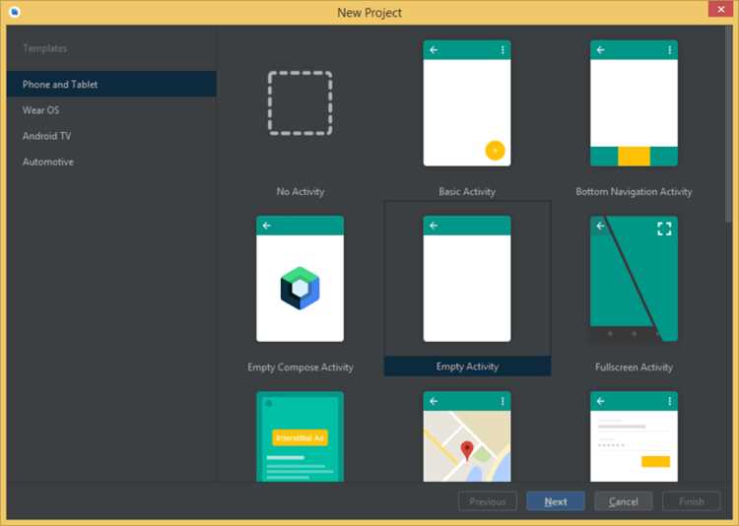Click red map pin in Maps template

(x=467, y=450)
